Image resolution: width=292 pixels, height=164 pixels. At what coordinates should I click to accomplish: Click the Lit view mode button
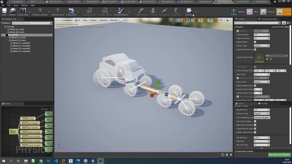pyautogui.click(x=78, y=20)
